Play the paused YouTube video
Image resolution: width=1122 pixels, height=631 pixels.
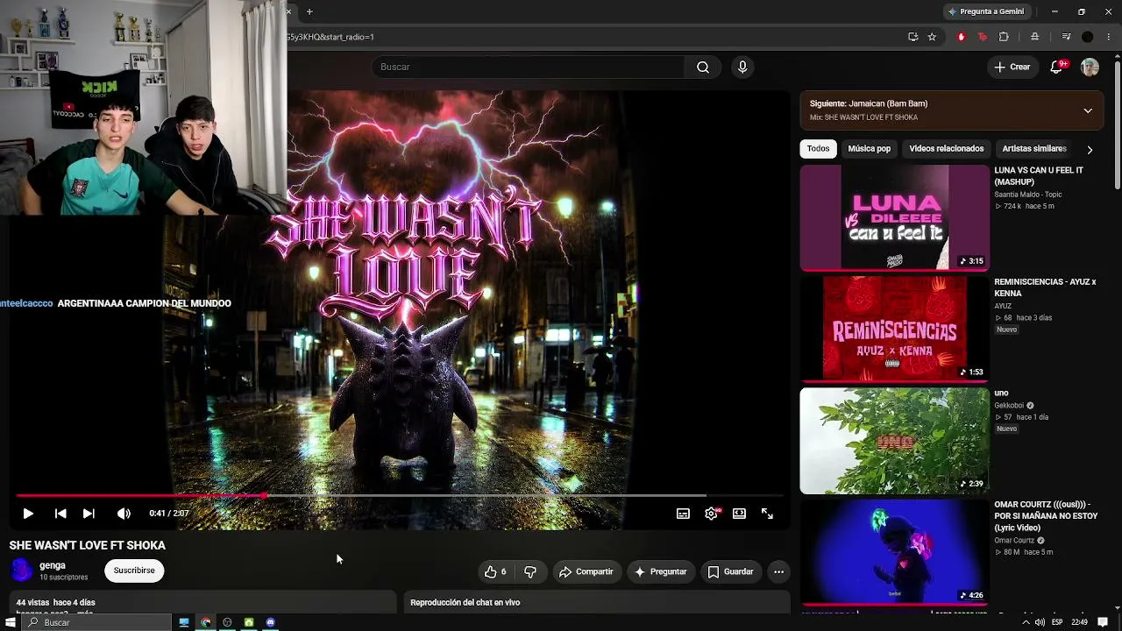(x=27, y=514)
